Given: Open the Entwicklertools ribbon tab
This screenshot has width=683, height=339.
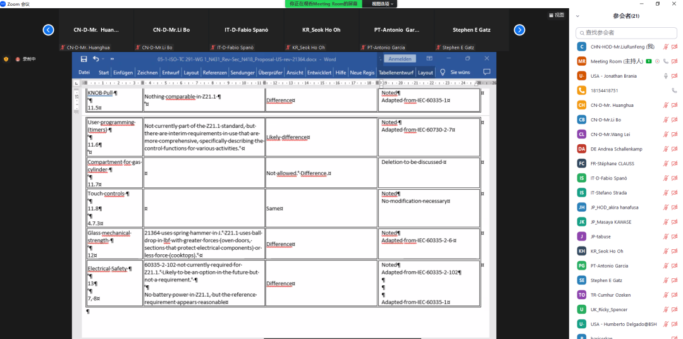Looking at the screenshot, I should 319,73.
